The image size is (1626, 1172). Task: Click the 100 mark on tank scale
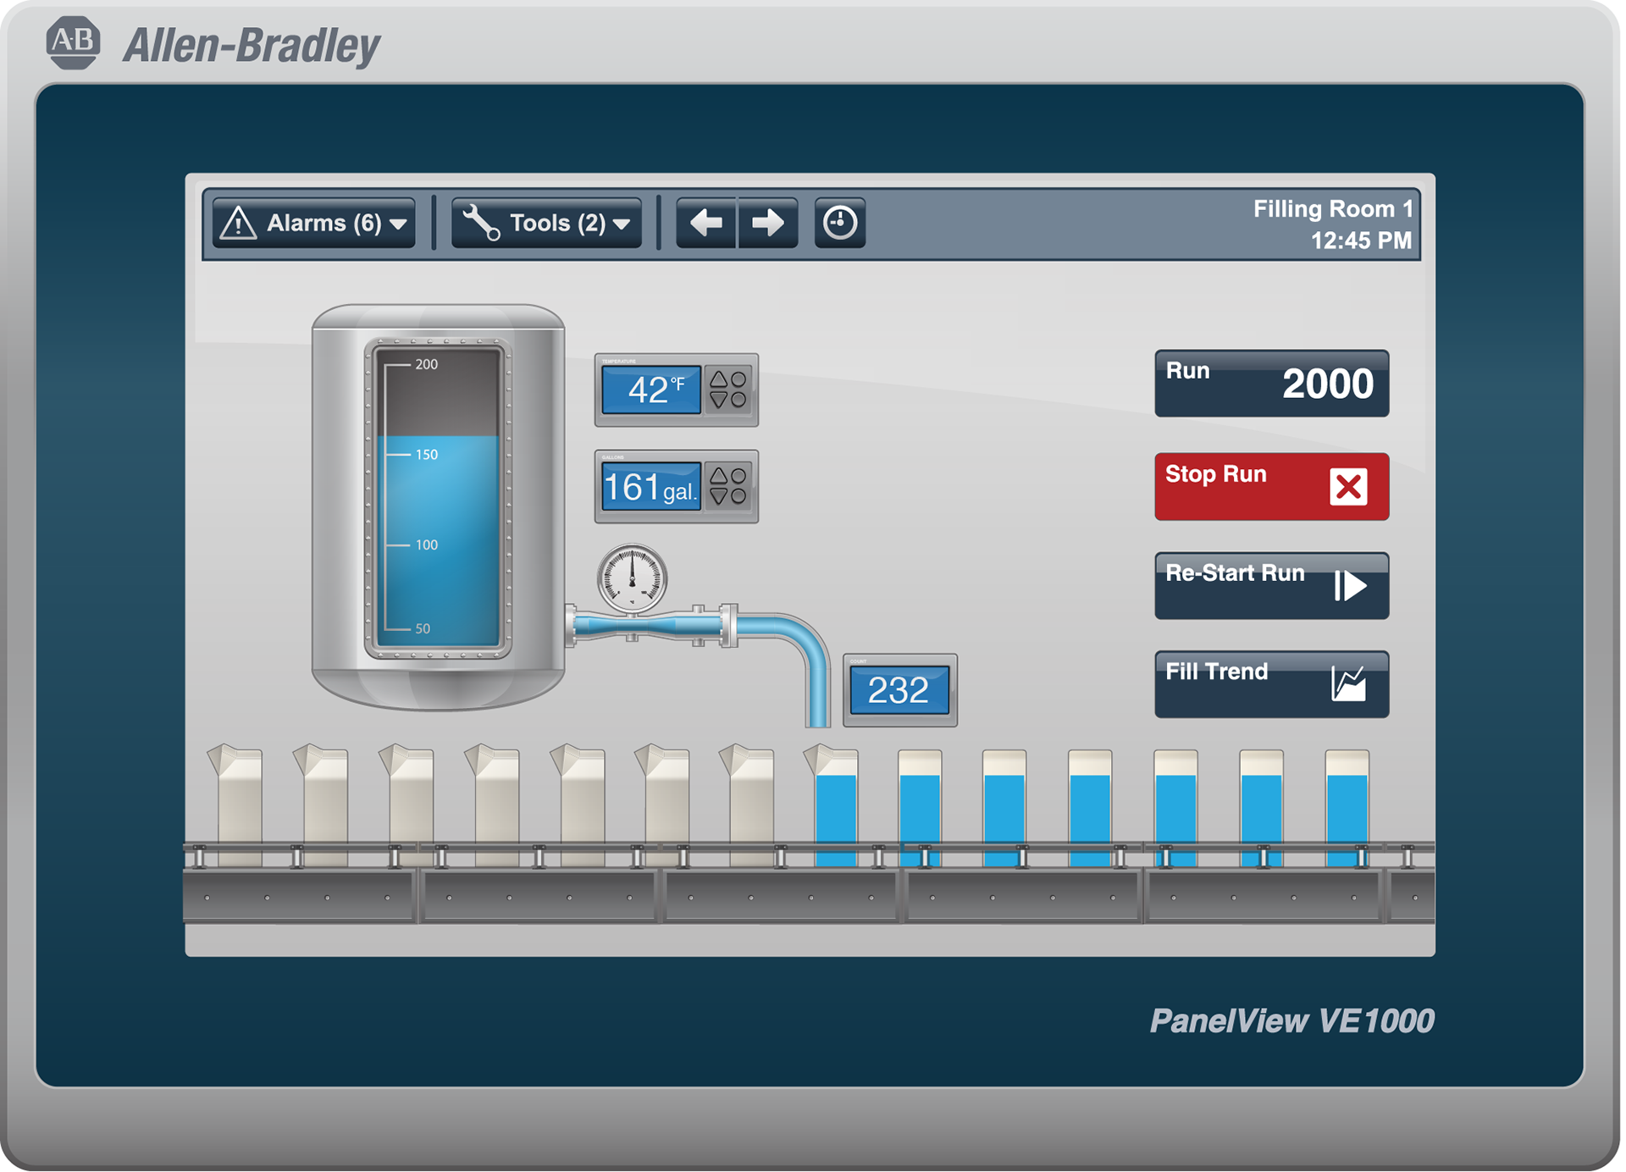(426, 545)
